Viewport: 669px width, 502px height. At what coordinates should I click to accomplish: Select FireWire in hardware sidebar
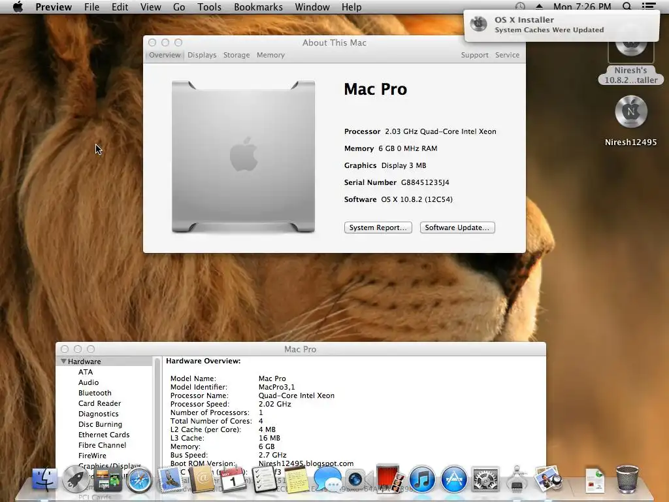pos(92,456)
